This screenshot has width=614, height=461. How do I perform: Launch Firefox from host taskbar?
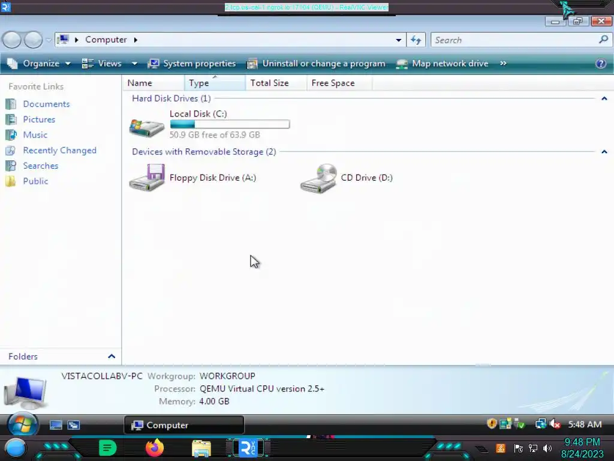155,448
